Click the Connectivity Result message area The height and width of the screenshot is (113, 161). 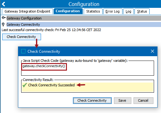[x=87, y=87]
